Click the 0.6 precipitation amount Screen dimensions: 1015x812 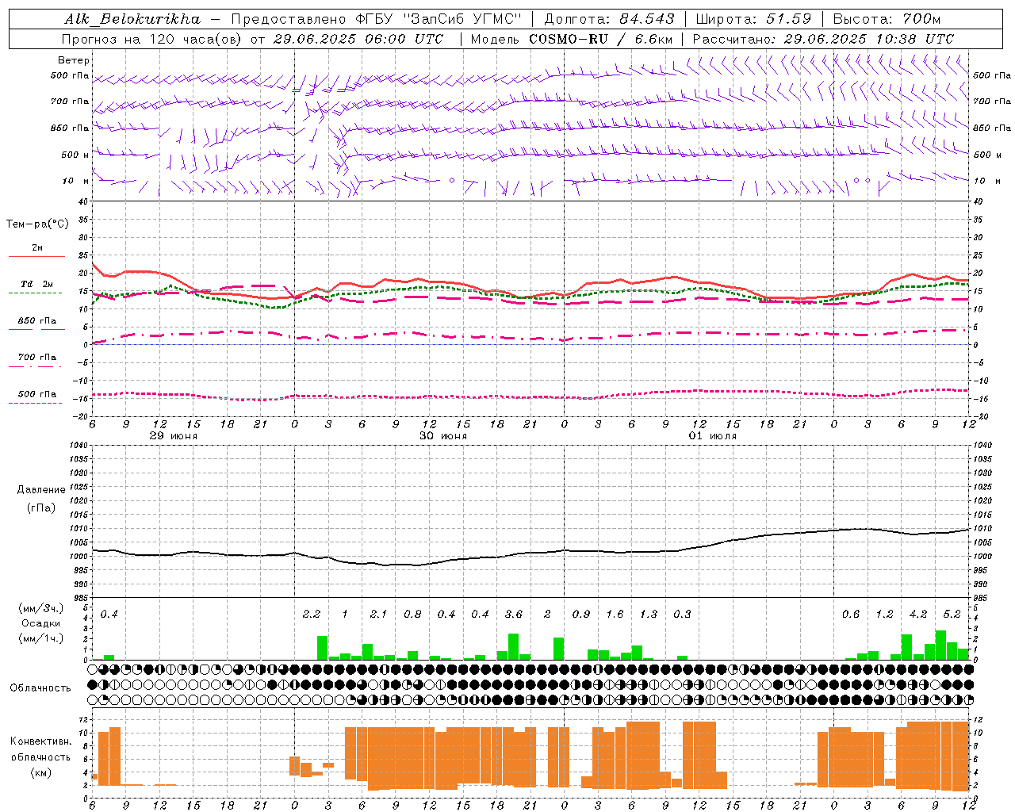coord(851,615)
